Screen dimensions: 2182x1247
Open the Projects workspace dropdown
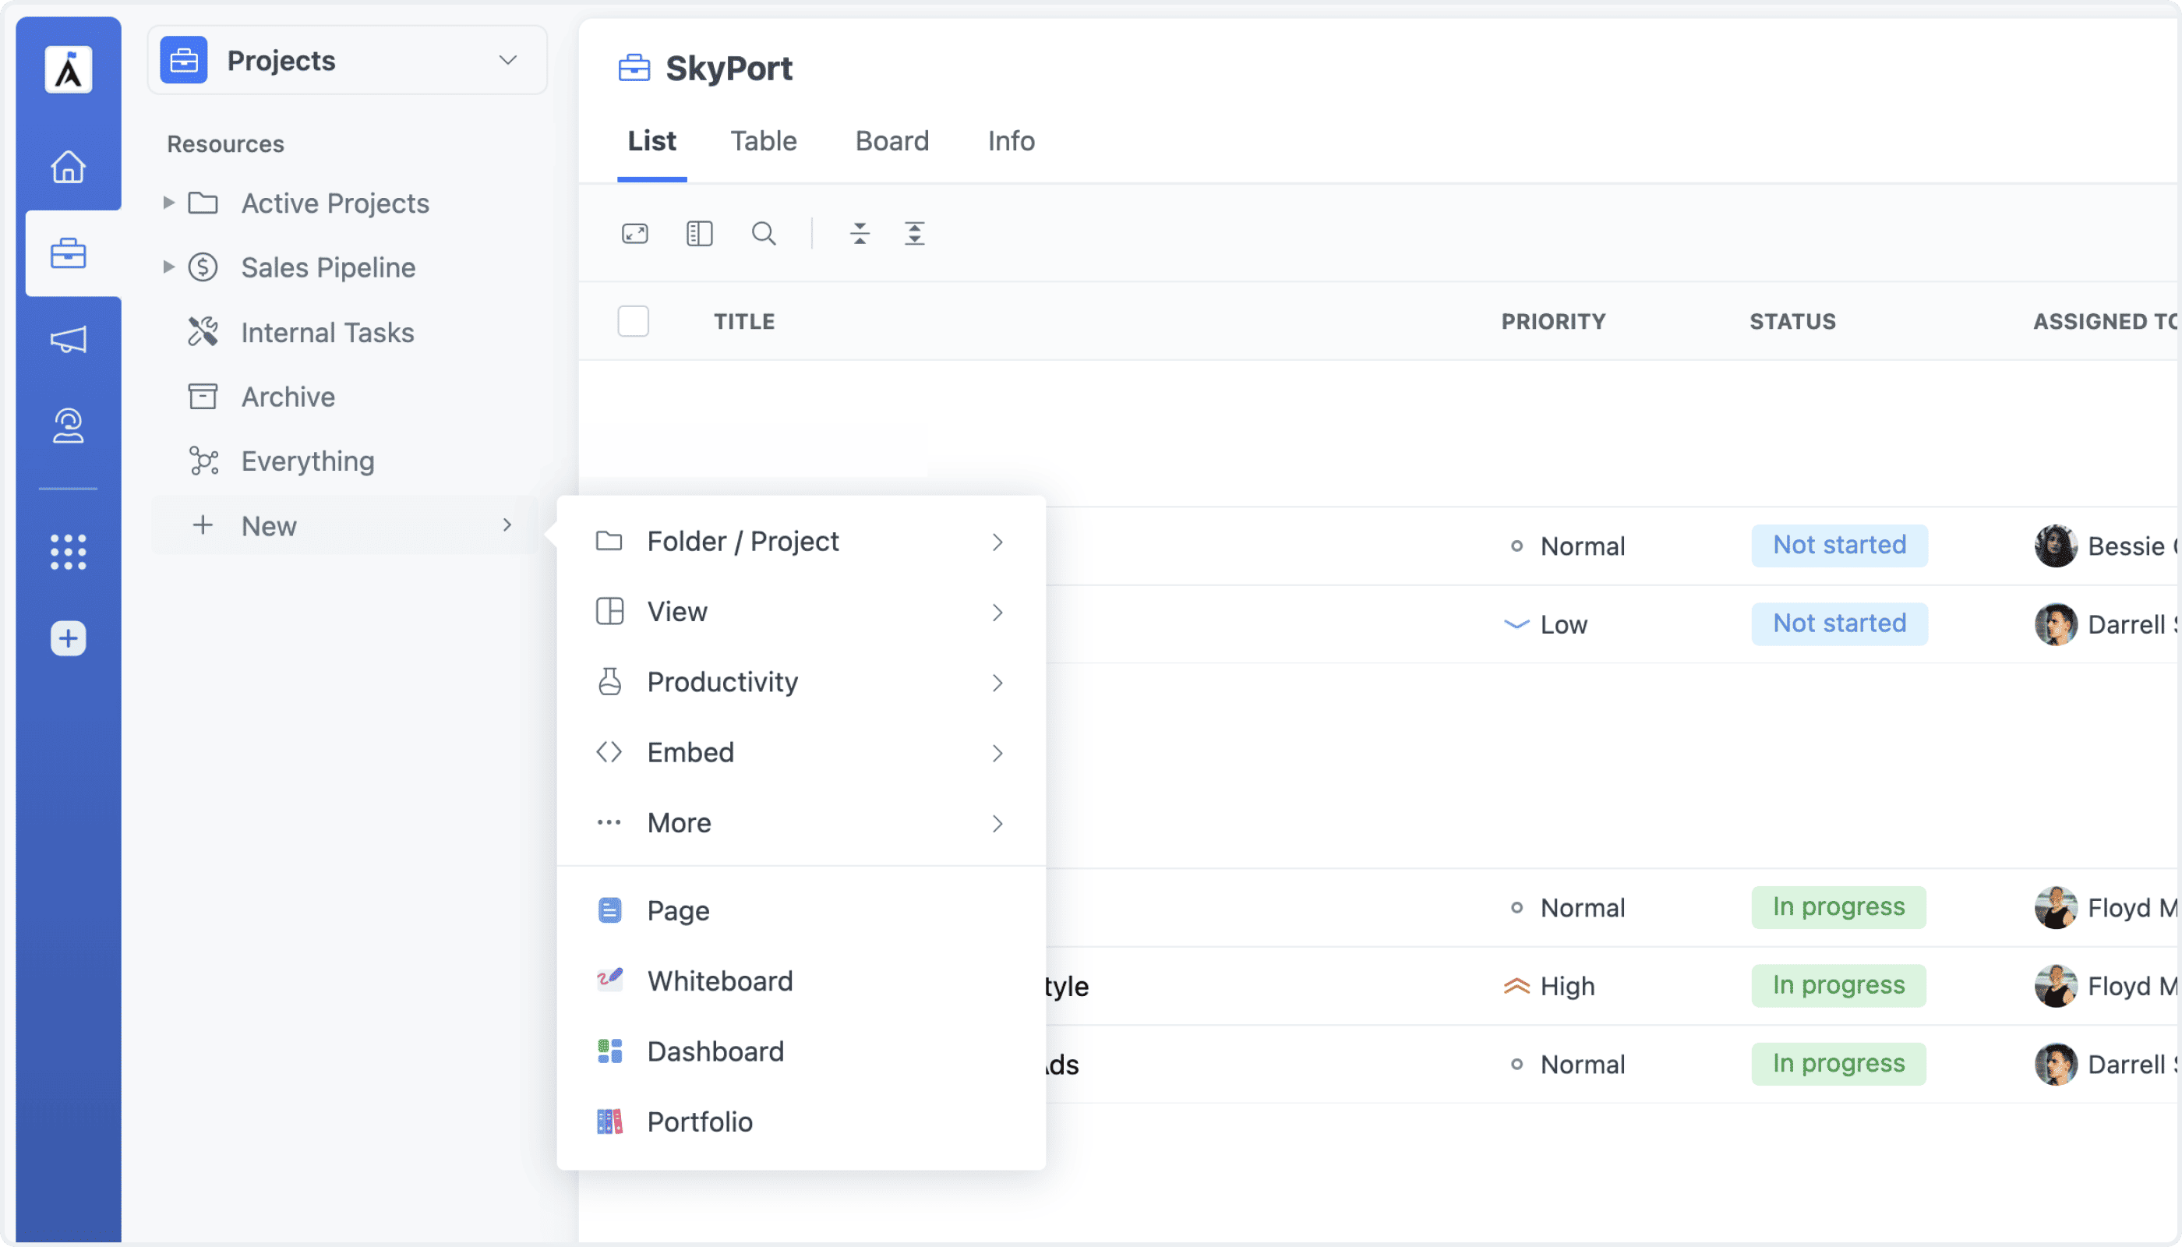[507, 60]
